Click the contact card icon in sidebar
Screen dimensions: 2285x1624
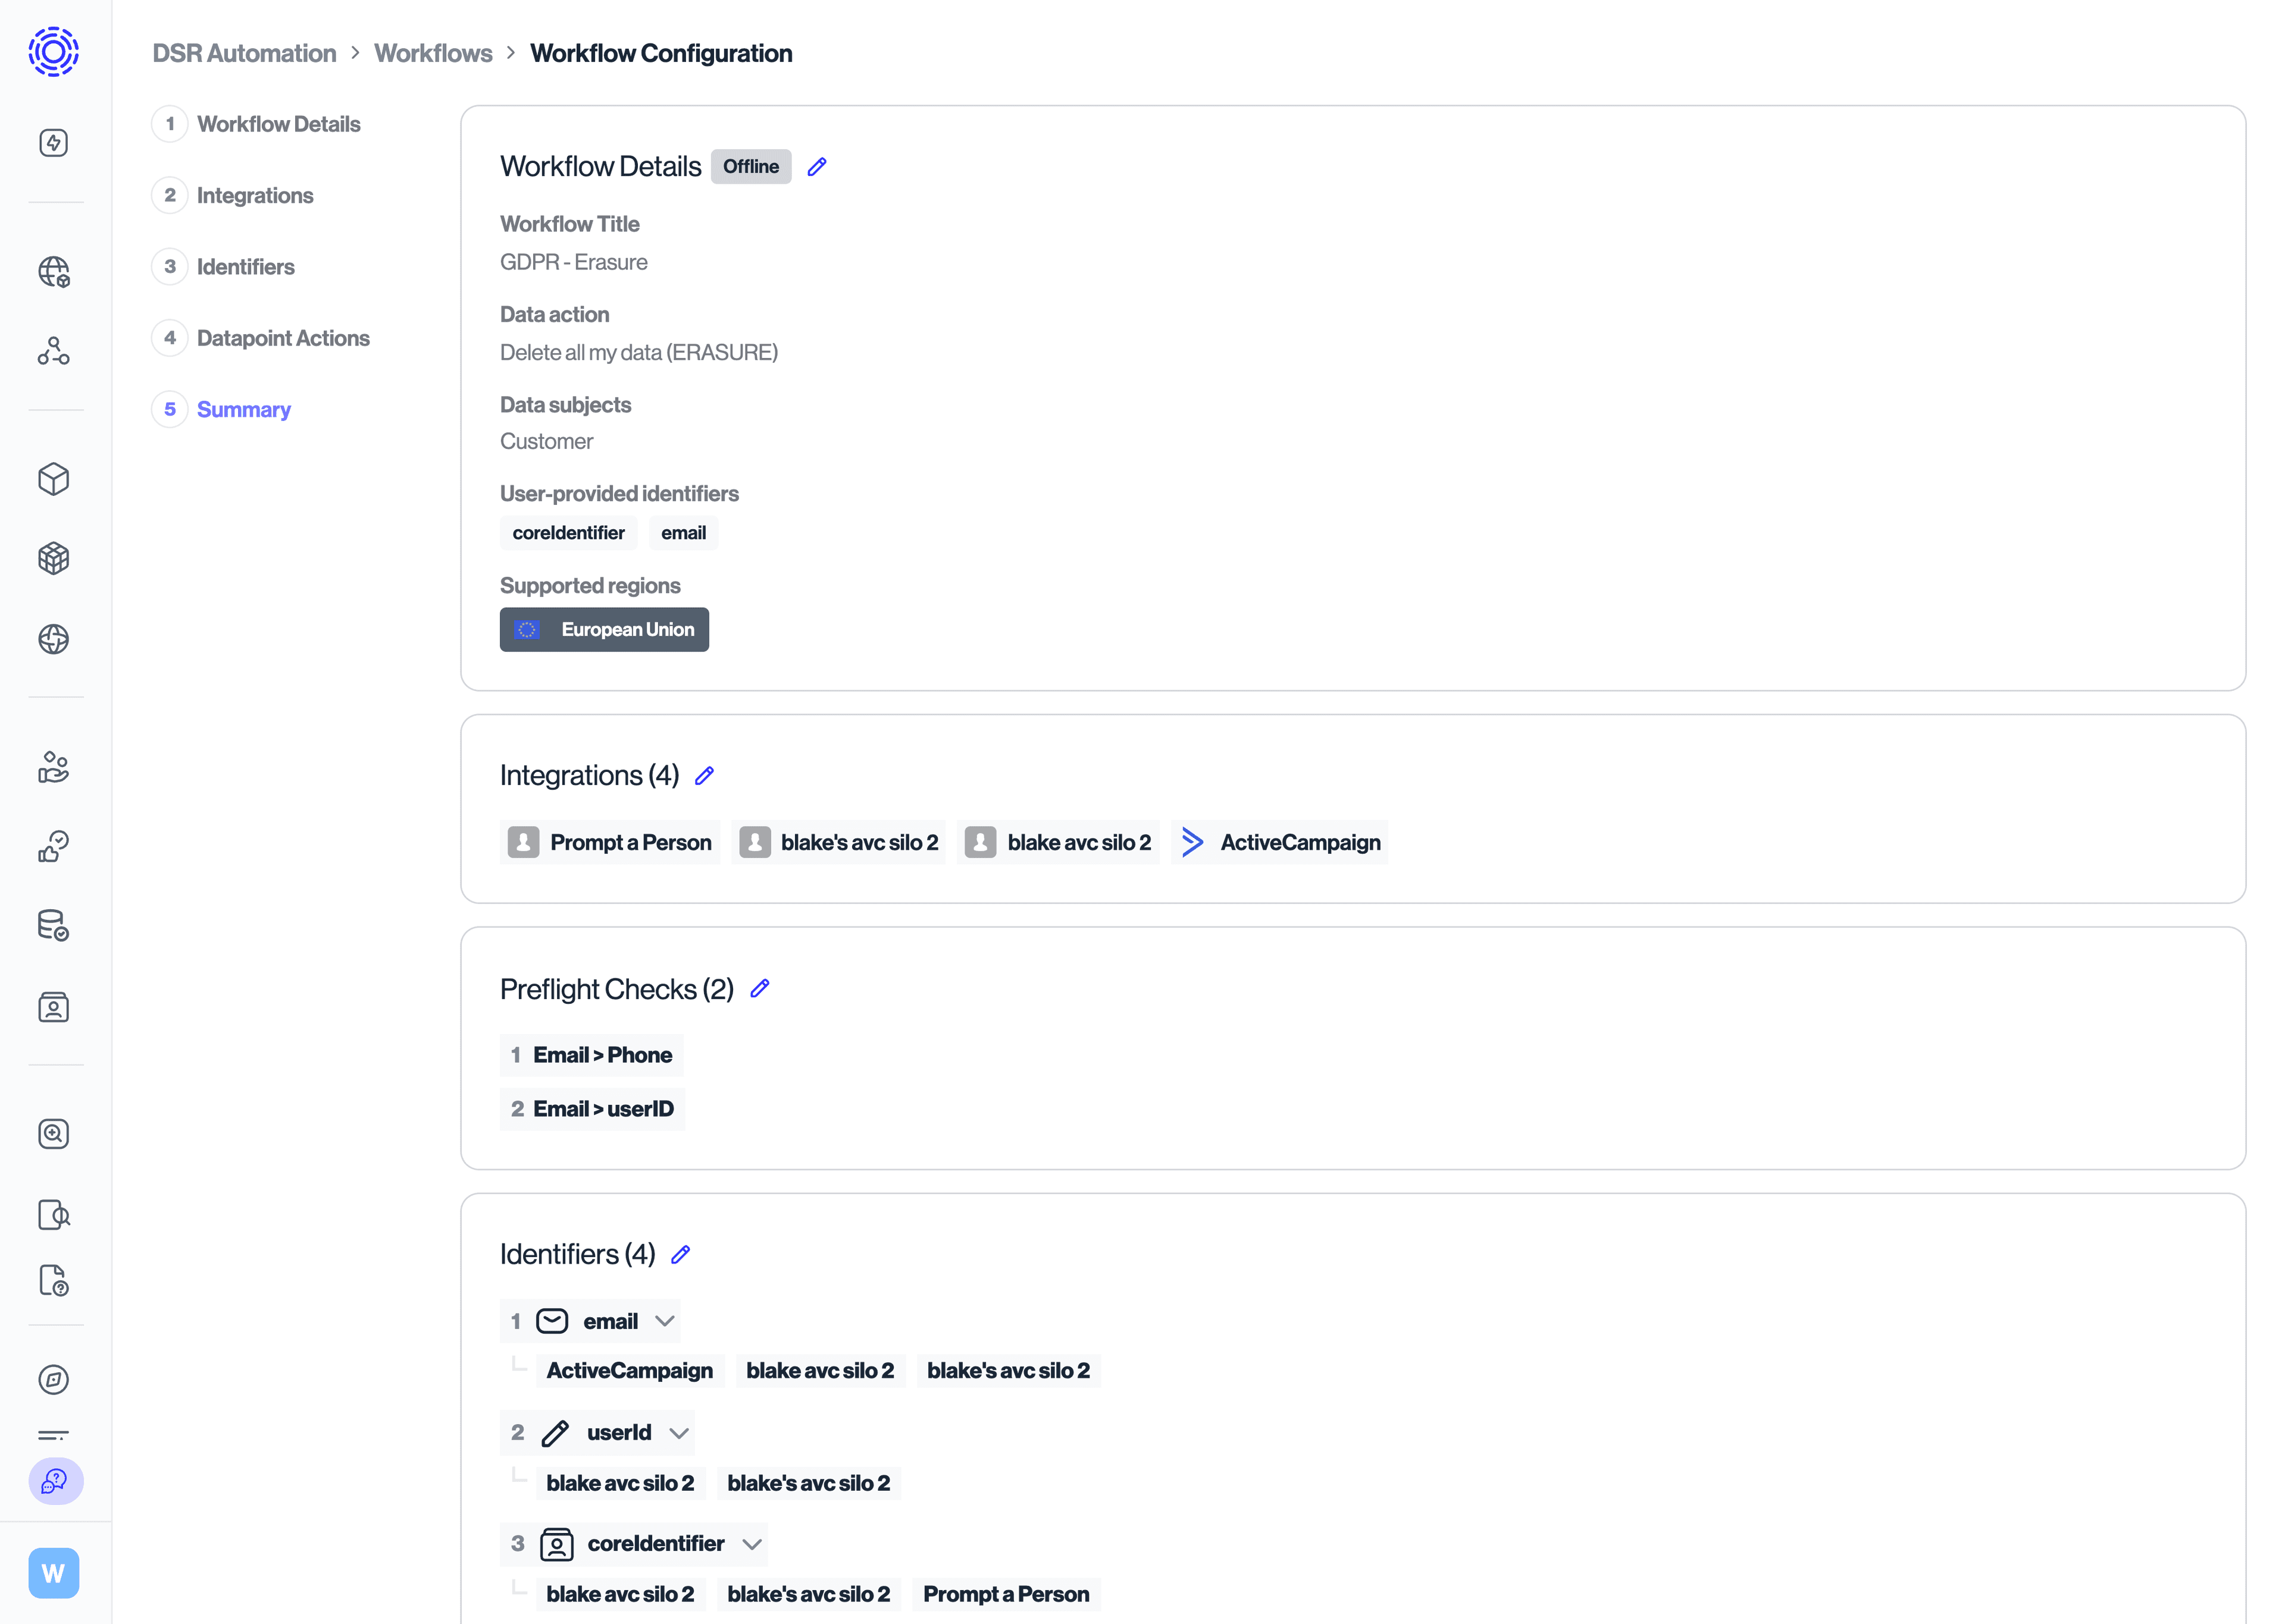tap(54, 1007)
